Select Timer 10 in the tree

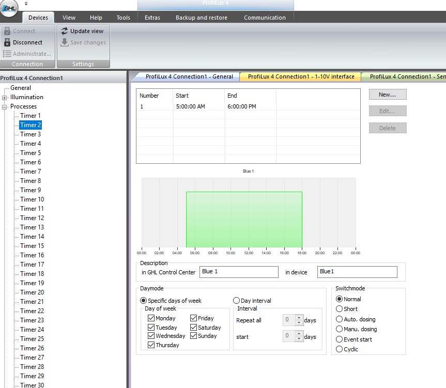click(32, 199)
